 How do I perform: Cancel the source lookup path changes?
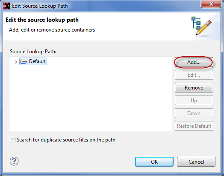(196, 162)
